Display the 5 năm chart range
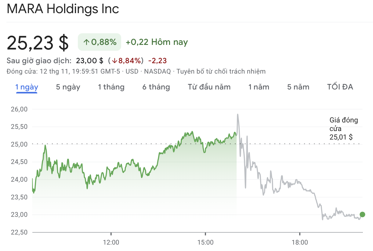The image size is (373, 251). tap(298, 87)
